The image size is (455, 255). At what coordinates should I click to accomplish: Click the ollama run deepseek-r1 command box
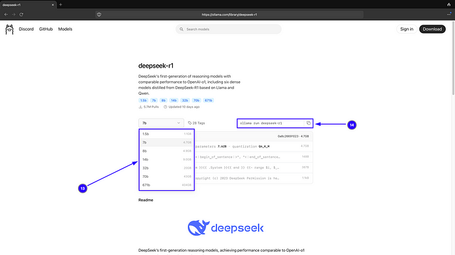275,123
